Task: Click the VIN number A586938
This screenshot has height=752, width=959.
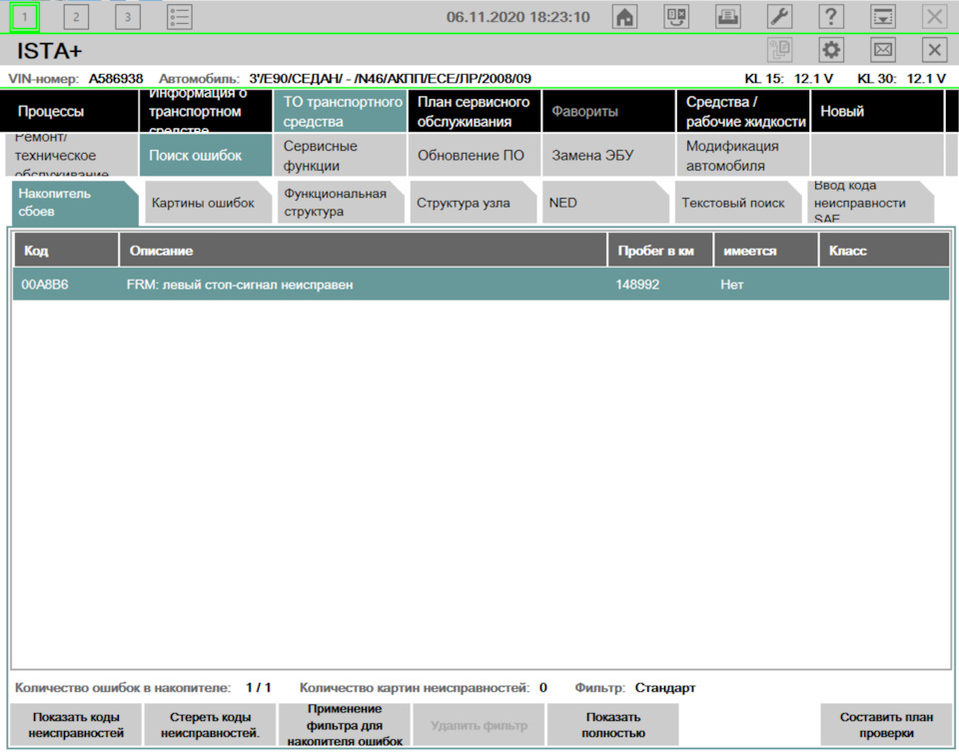Action: point(116,78)
